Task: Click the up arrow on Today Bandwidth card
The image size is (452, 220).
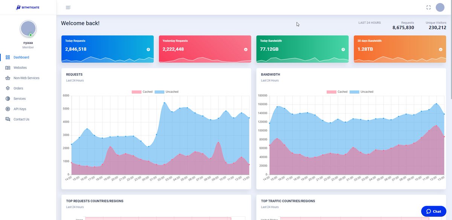Action: (x=343, y=49)
